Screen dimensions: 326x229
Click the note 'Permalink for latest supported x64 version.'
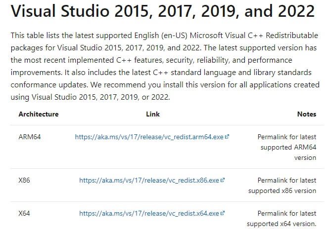pos(281,219)
